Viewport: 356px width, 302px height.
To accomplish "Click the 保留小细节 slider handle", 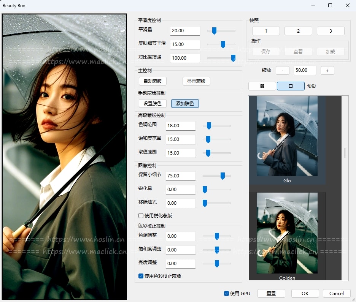I will 222,176.
